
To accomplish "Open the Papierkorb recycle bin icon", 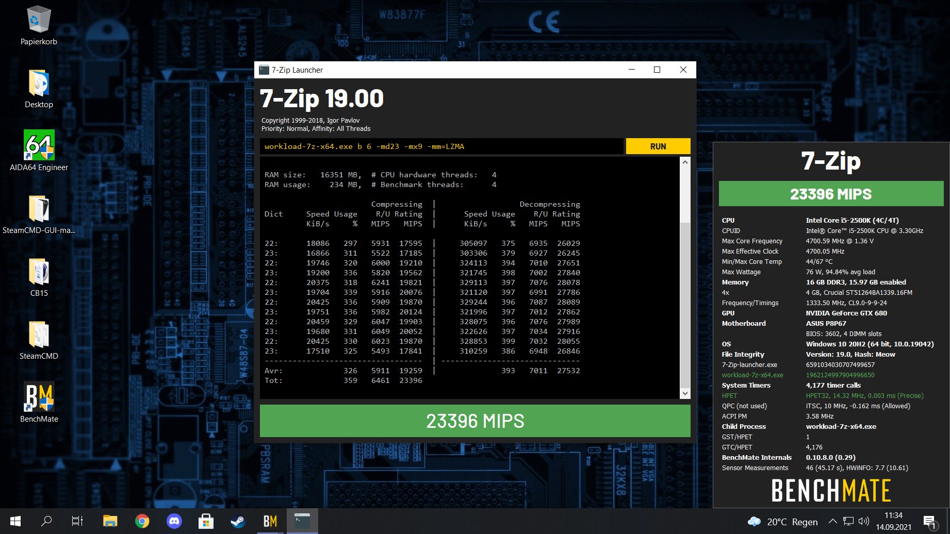I will tap(39, 26).
